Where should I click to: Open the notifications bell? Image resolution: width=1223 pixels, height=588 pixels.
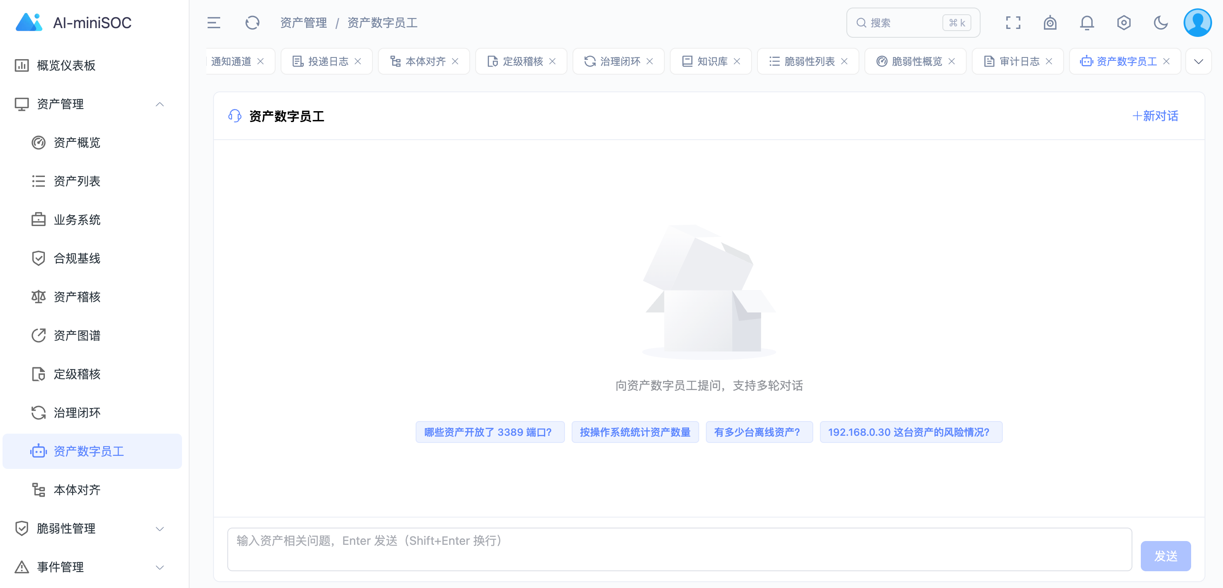1087,23
